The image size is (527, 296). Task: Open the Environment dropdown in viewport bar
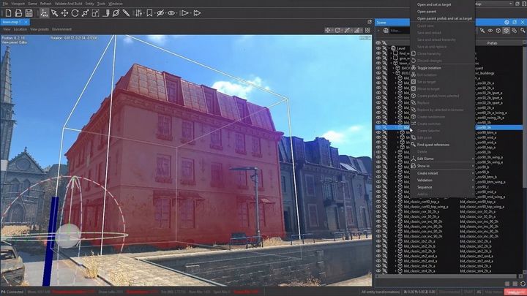(61, 29)
